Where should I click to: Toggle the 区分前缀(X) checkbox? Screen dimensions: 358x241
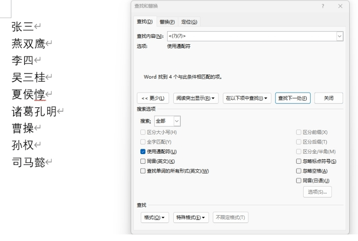pos(299,132)
